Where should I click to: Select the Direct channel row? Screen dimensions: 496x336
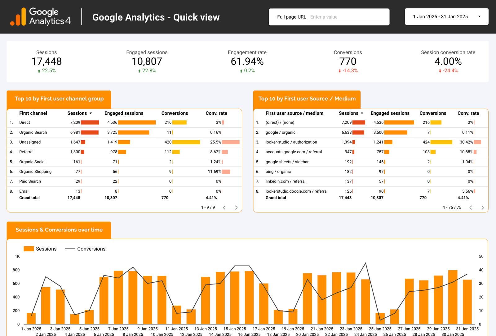click(124, 123)
